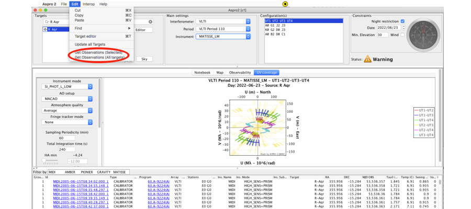The height and width of the screenshot is (209, 471).
Task: Open the Instrument mode dropdown SI_PHOT_L_LOW
Action: click(67, 87)
